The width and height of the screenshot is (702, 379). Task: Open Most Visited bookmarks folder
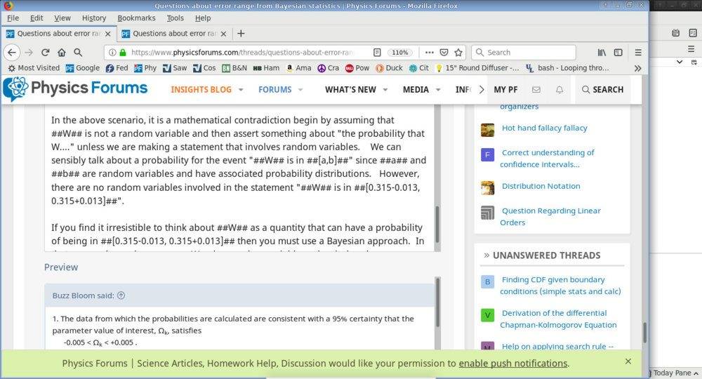click(x=34, y=68)
